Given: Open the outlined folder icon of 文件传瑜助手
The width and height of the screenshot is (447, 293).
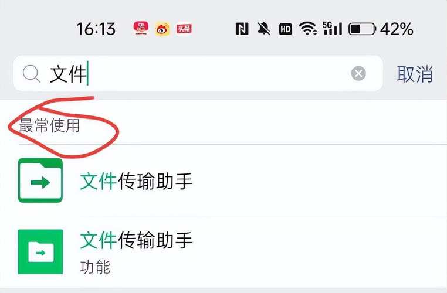Looking at the screenshot, I should (40, 180).
